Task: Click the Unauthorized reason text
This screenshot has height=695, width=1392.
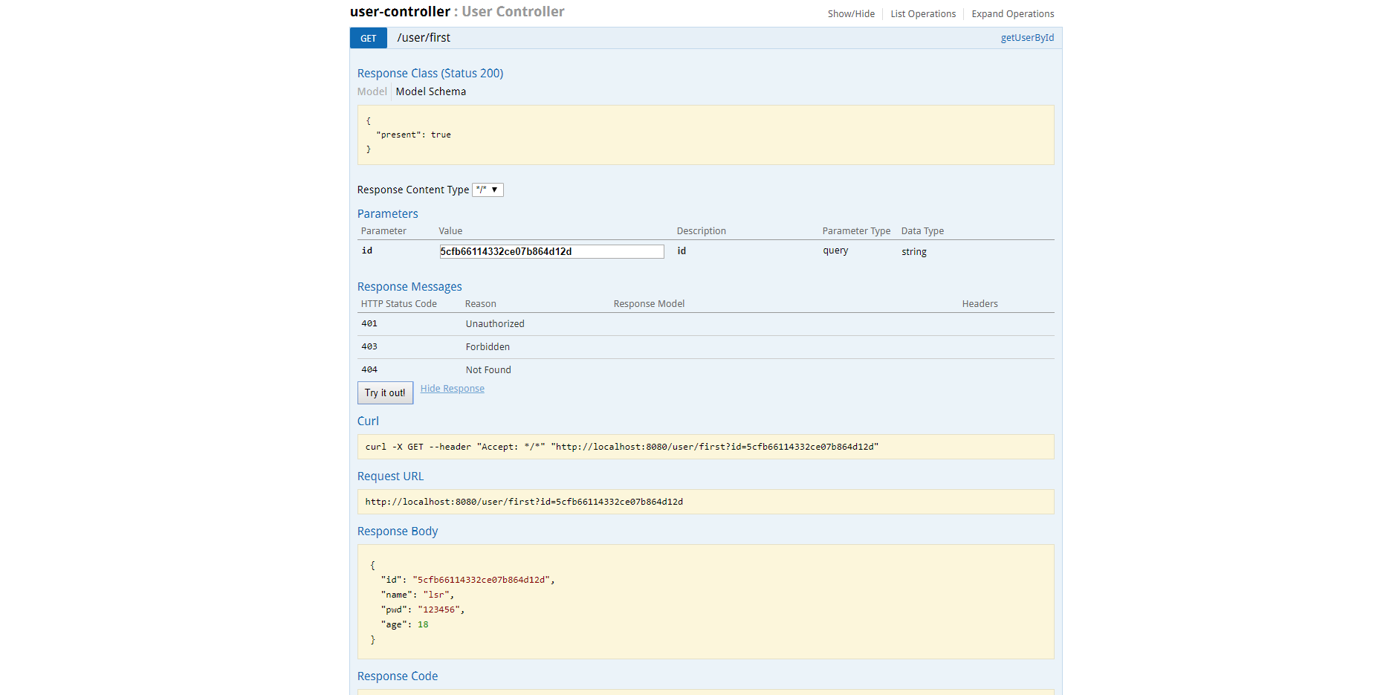Action: tap(495, 324)
